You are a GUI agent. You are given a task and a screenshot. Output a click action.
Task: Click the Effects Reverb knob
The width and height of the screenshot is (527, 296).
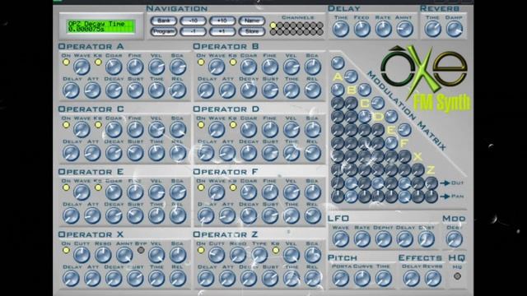pos(433,279)
